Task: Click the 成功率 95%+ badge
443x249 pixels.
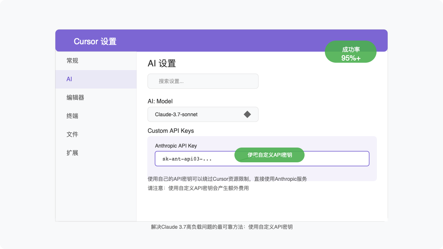Action: 351,52
